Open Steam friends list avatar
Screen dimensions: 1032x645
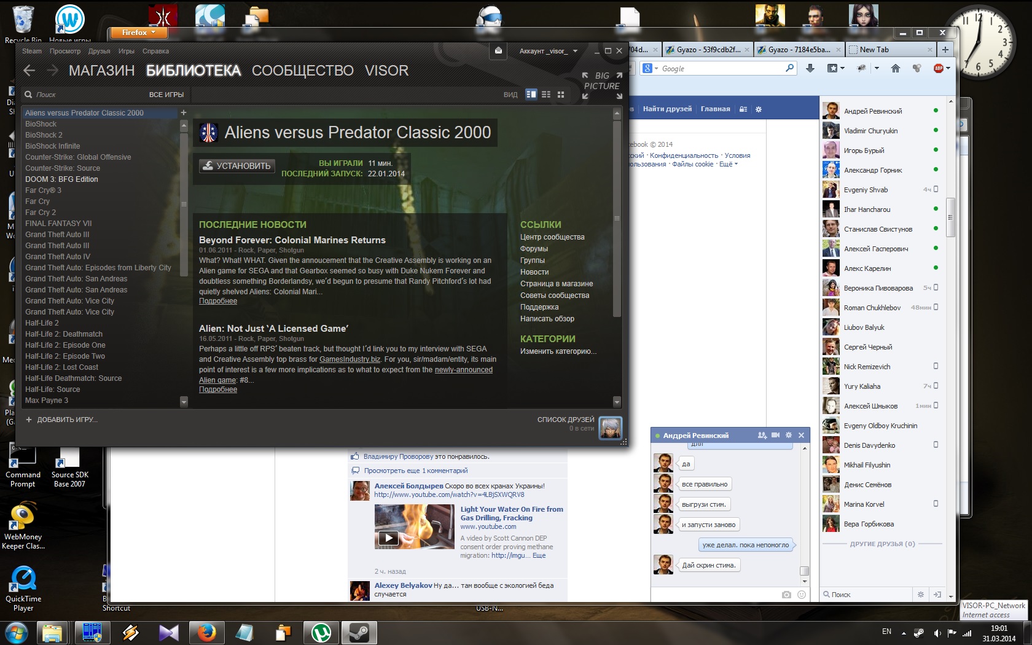[x=611, y=428]
